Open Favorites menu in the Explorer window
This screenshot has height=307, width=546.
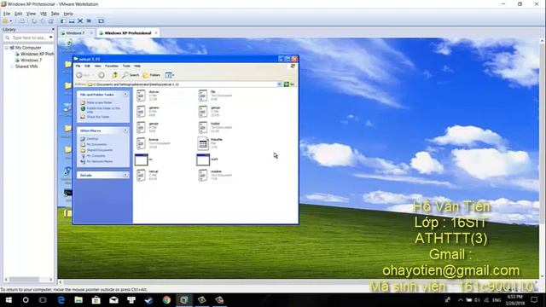pos(112,66)
